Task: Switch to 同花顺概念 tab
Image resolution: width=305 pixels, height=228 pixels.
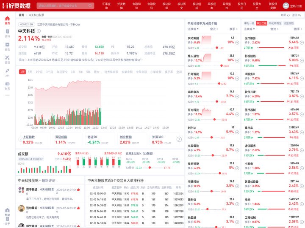Action: (x=275, y=23)
